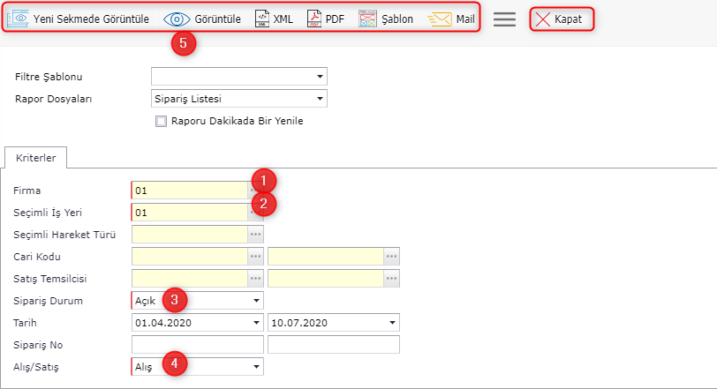Close the report with Kapat
The image size is (717, 389).
[561, 19]
